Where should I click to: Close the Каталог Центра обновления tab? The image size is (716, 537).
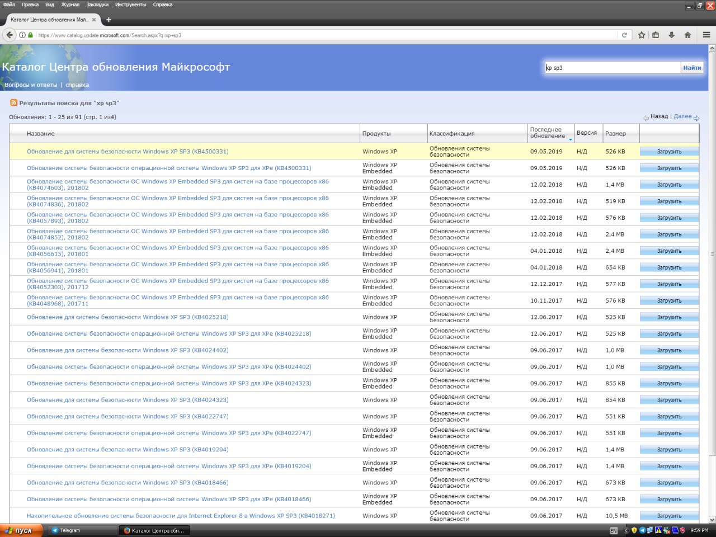(94, 20)
